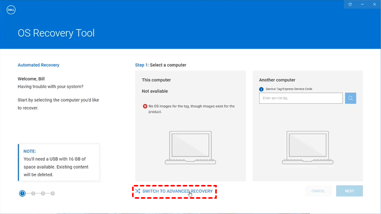
Task: Click step 1 progress indicator
Action: 22,194
